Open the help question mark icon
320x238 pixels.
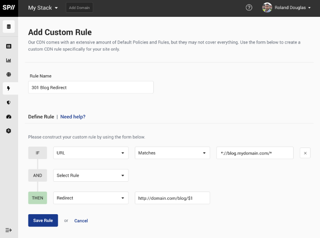pos(249,8)
